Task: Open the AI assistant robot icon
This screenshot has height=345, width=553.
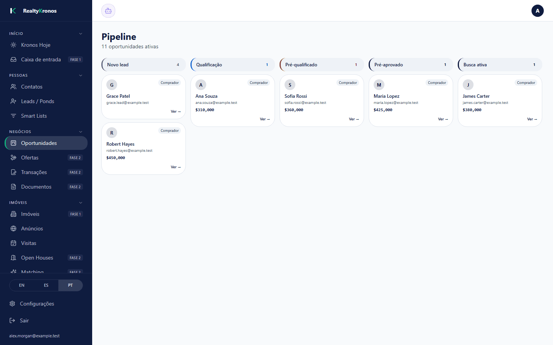Action: click(108, 11)
